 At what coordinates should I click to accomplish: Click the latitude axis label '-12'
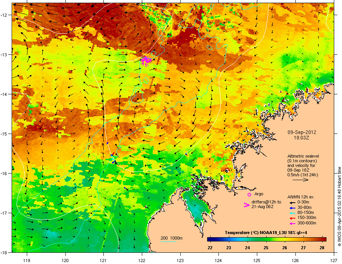4,15
